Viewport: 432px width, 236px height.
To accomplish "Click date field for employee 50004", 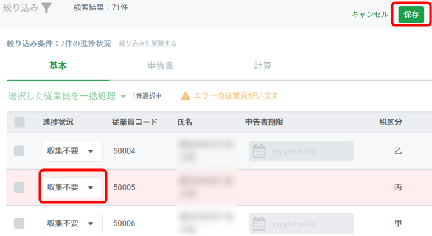I will click(x=301, y=151).
